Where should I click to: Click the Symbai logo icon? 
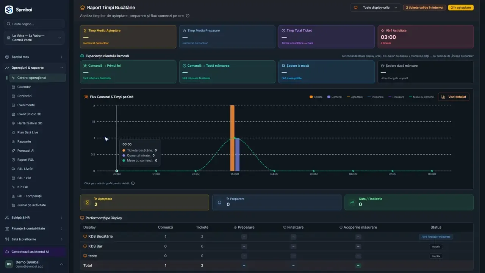click(x=9, y=10)
